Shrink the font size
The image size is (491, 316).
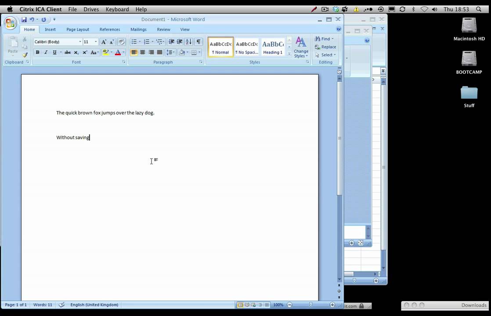pos(112,42)
